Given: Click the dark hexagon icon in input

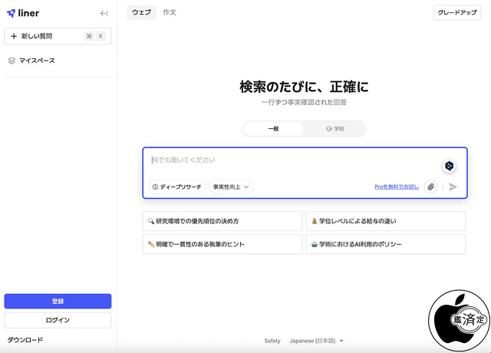Looking at the screenshot, I should pyautogui.click(x=450, y=166).
